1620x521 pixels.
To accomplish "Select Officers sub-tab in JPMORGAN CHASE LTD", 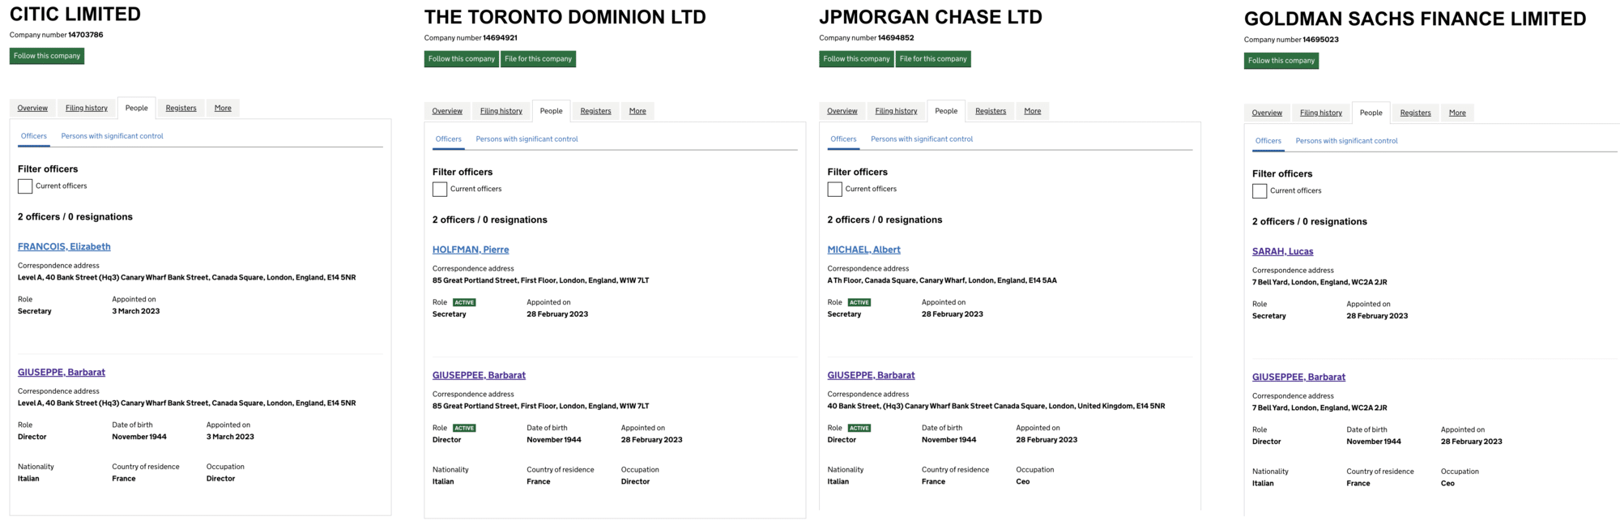I will pyautogui.click(x=843, y=139).
